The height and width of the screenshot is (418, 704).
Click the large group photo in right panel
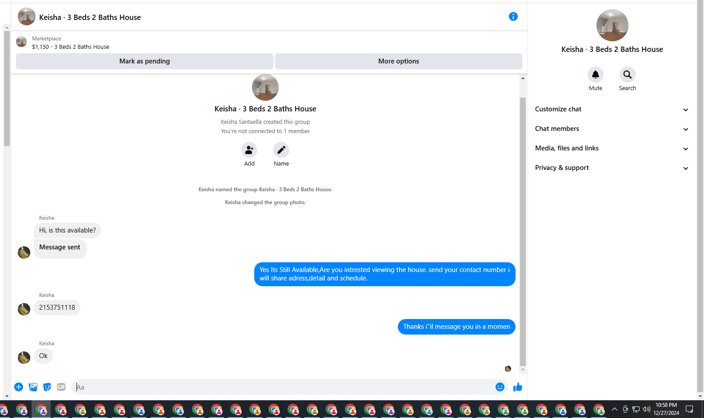[612, 25]
